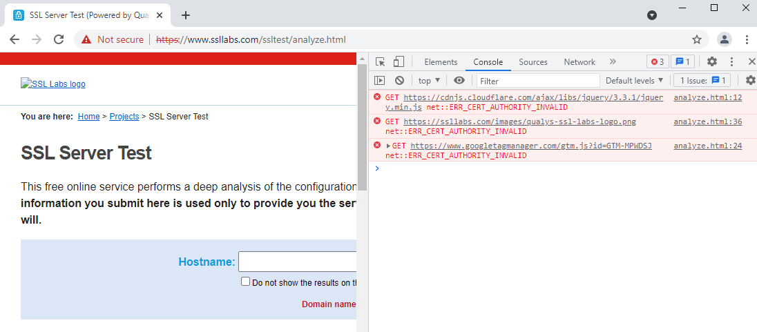Open the Default levels dropdown
The width and height of the screenshot is (757, 332).
point(634,81)
